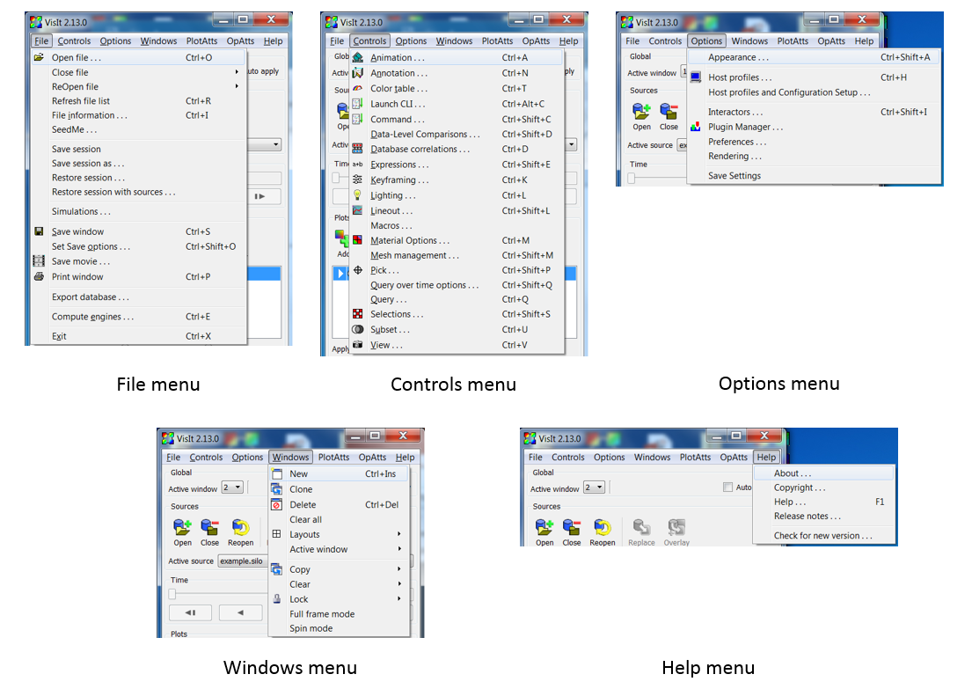Open Help menu in the Help menu window
The height and width of the screenshot is (689, 972).
click(x=765, y=457)
